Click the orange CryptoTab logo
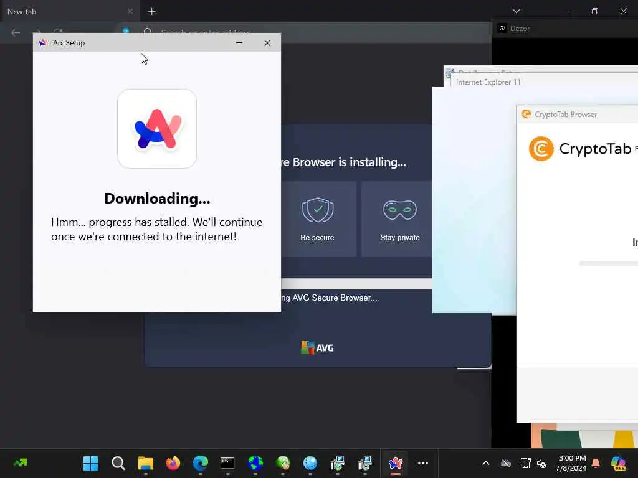Screen dimensions: 638x478 541,149
